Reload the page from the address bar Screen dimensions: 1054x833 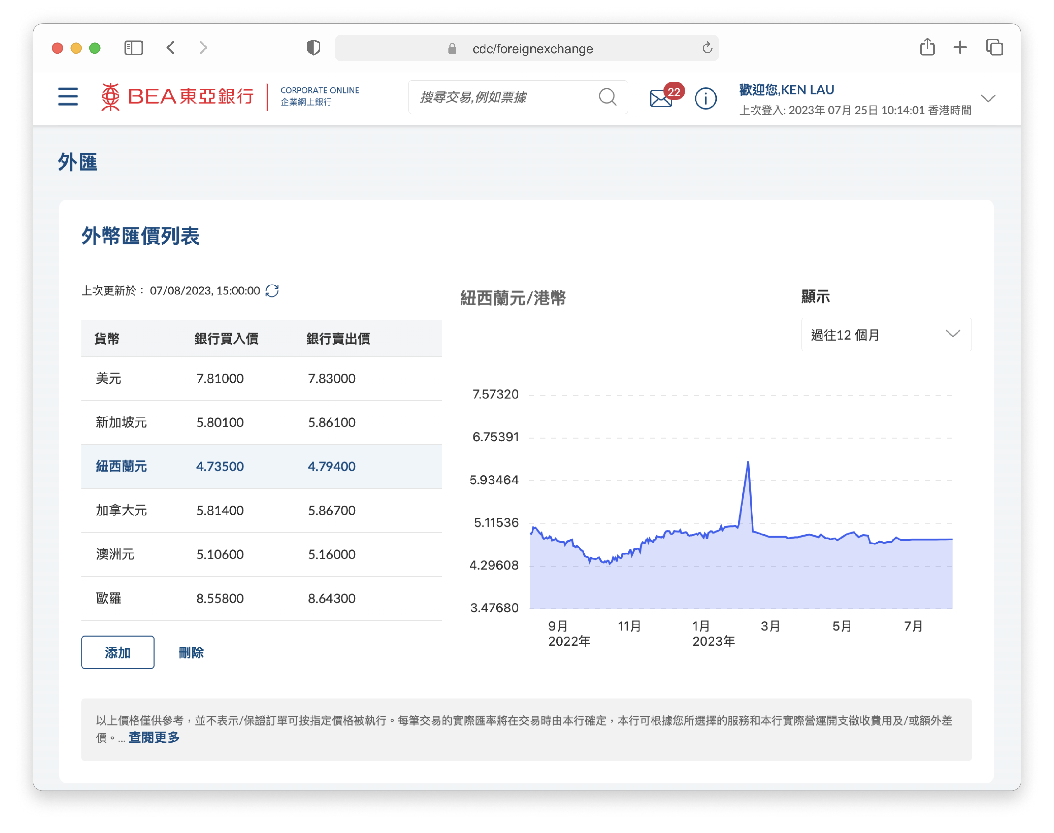(707, 48)
